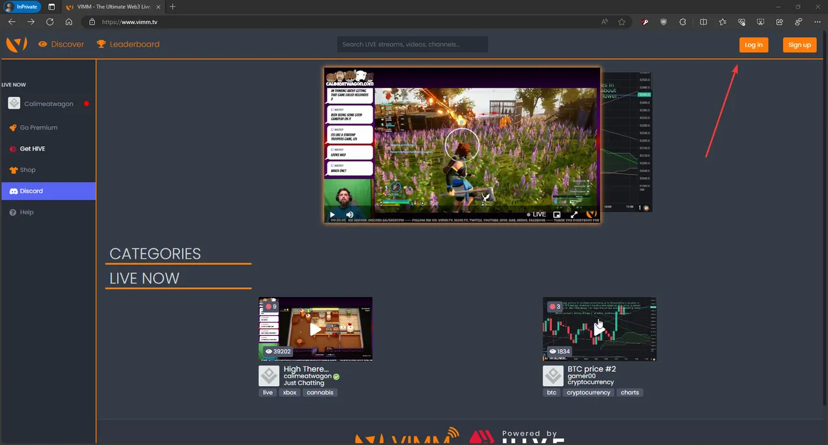Open calimeatwagon channel name link
This screenshot has width=828, height=445.
308,376
